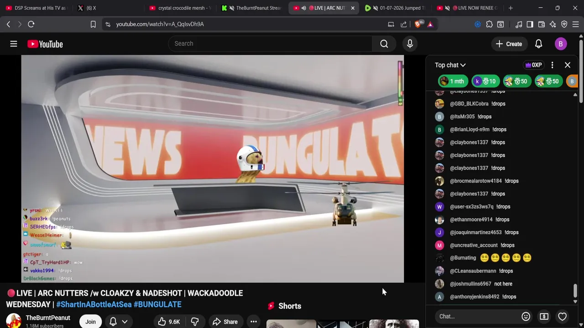Image resolution: width=584 pixels, height=328 pixels.
Task: Click the 1 mth membership chip
Action: tap(453, 81)
